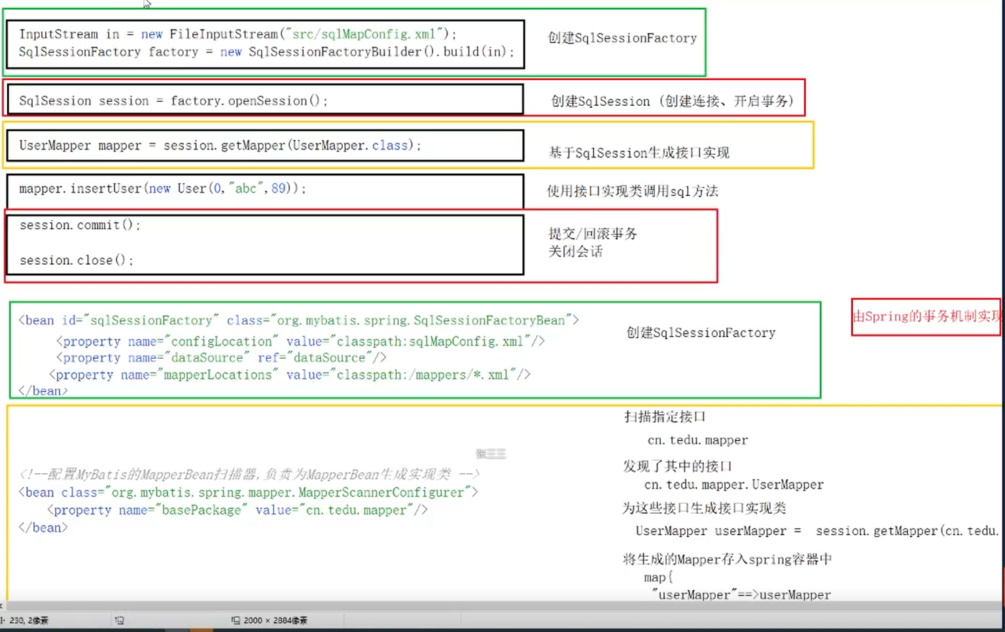This screenshot has width=1005, height=632.
Task: Click the image size text 2000 × 2884像素
Action: pyautogui.click(x=275, y=620)
